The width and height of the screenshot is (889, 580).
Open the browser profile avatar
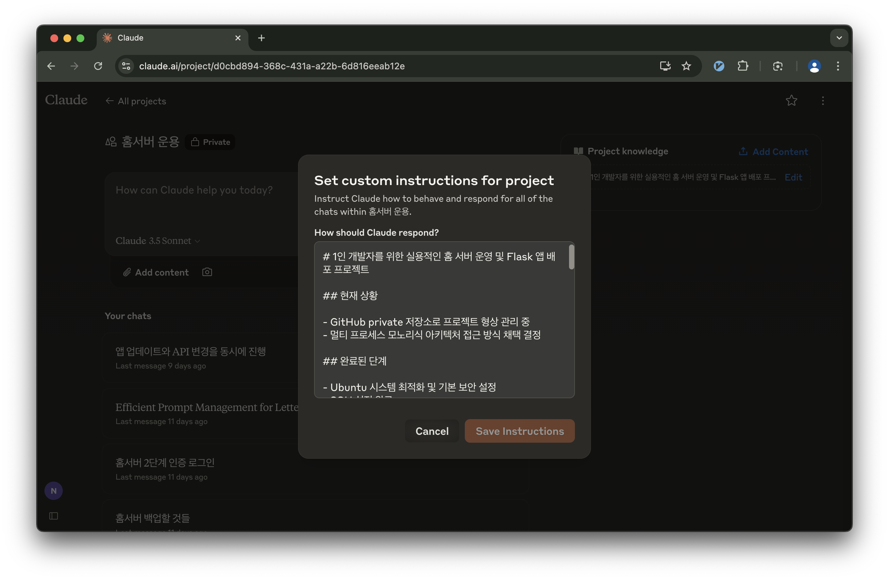(814, 66)
